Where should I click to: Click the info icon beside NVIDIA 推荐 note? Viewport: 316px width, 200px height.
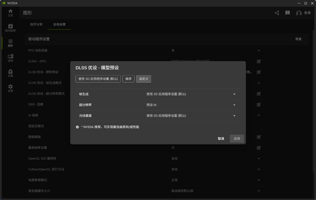78,127
